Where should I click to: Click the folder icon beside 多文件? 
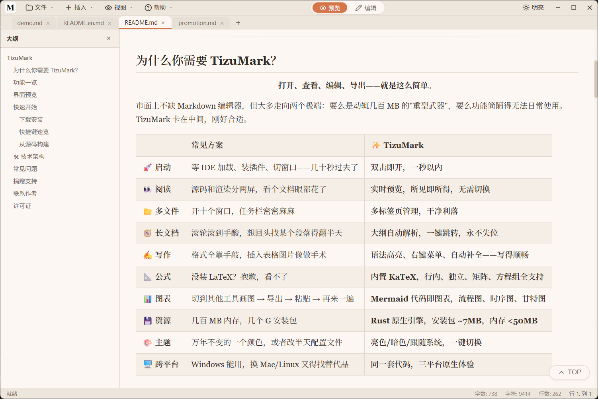pos(148,211)
